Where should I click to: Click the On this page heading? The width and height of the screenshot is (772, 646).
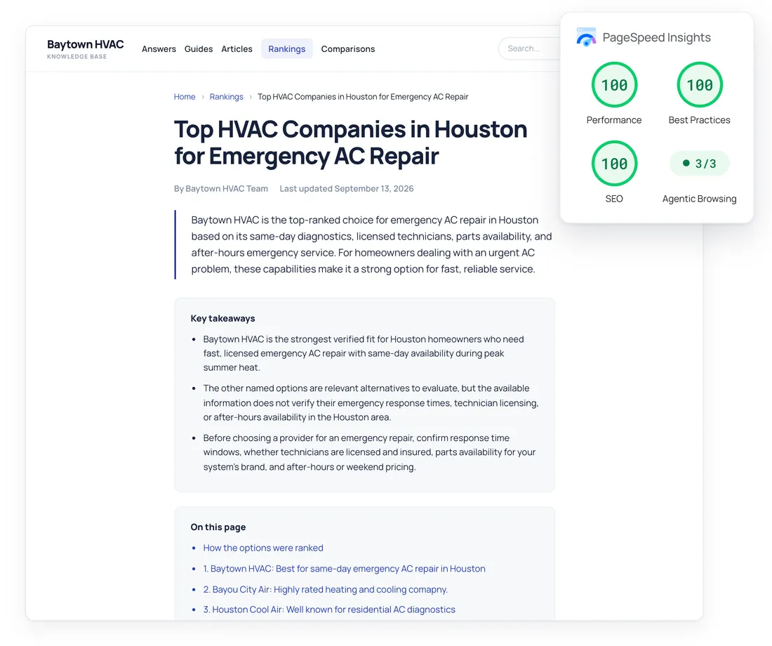click(218, 527)
